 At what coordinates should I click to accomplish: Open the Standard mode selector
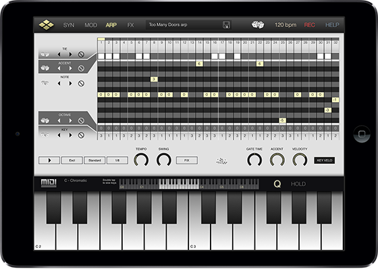tap(94, 160)
